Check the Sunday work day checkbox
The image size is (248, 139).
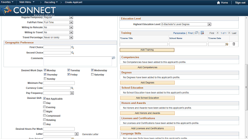45,78
